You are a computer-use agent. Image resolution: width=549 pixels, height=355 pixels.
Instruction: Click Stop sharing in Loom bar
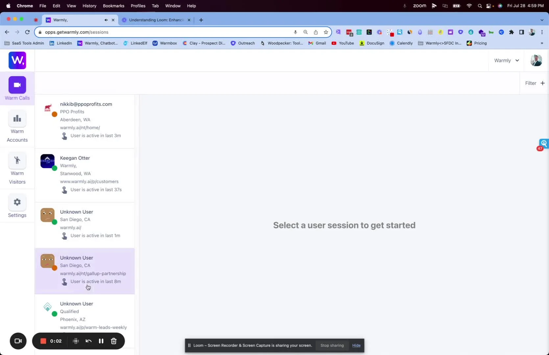tap(332, 345)
